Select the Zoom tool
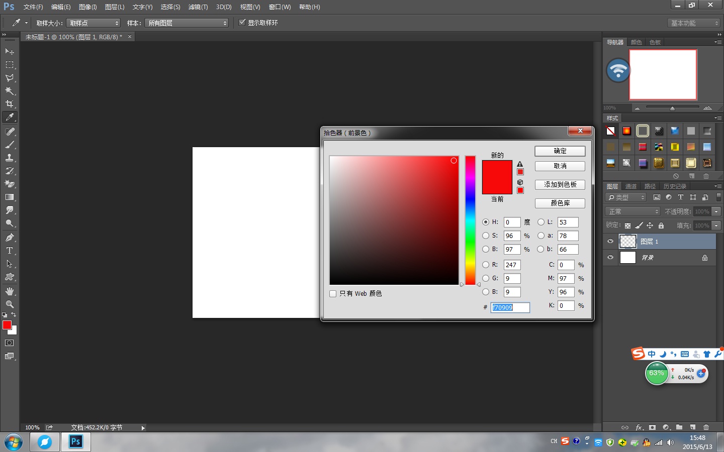The image size is (724, 452). click(10, 304)
